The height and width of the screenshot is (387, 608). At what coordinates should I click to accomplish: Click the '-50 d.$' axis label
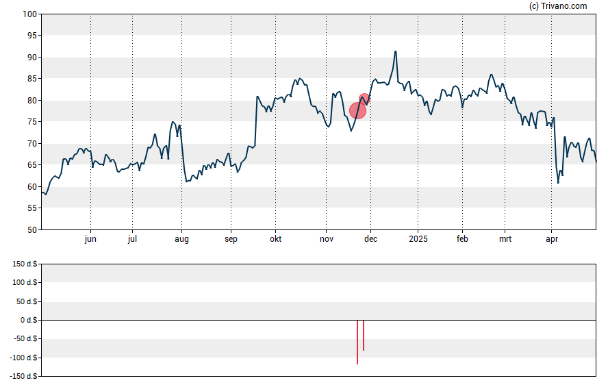point(25,338)
